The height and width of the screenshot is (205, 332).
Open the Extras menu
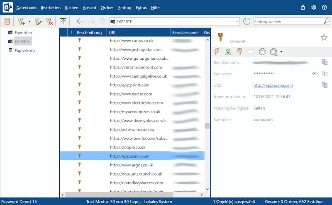[x=141, y=7]
